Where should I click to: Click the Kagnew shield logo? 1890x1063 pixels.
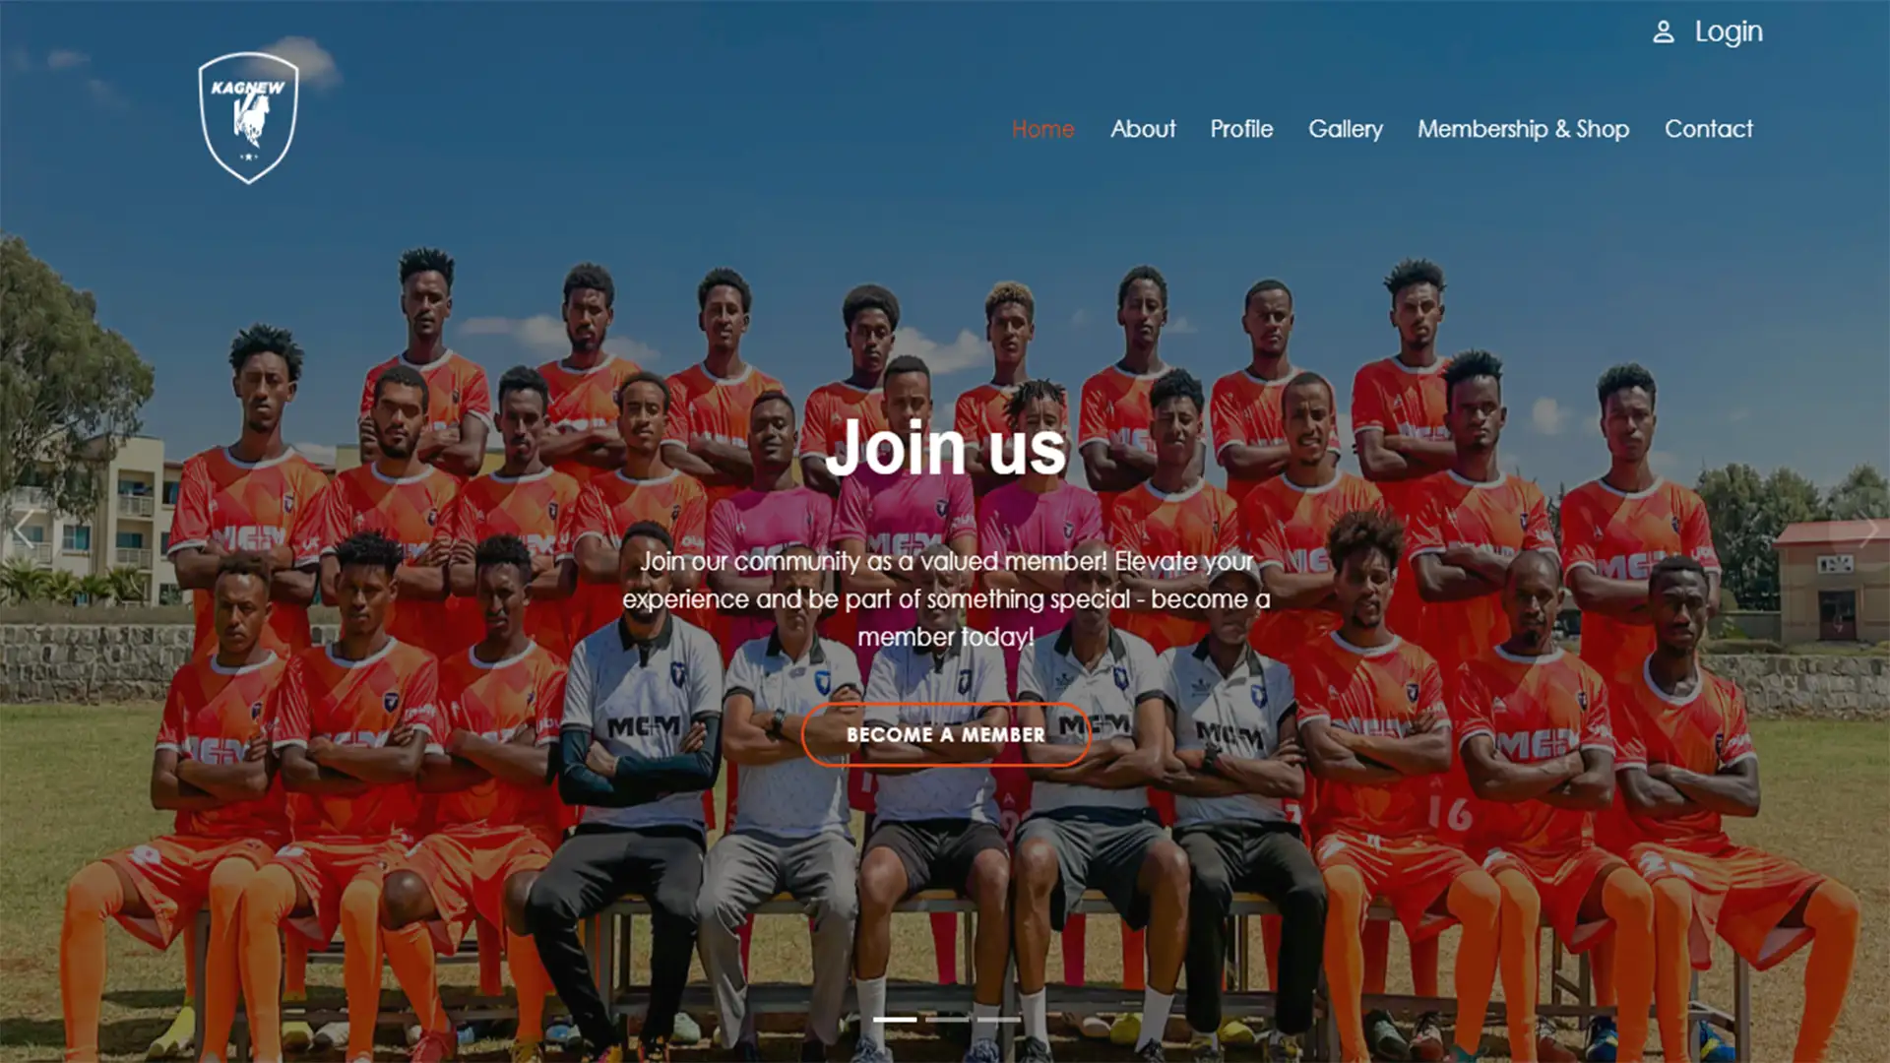(248, 118)
